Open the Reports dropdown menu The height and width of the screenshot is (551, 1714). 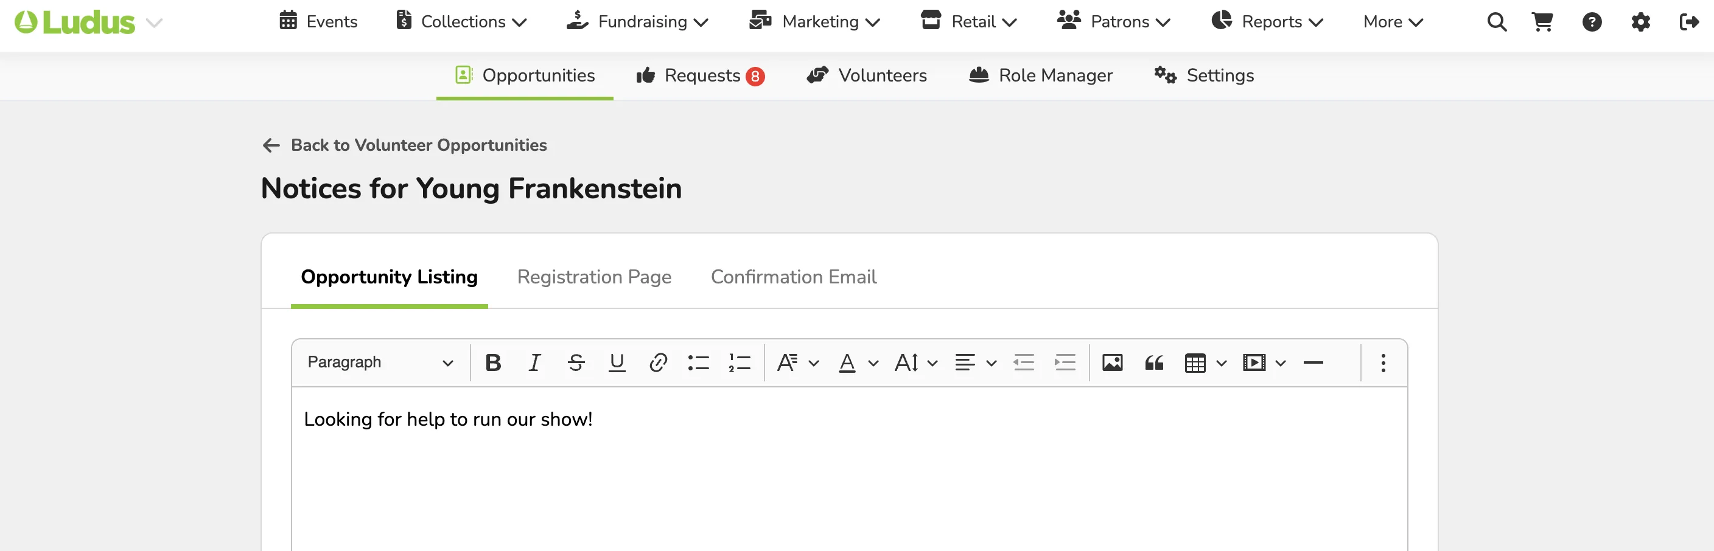(x=1267, y=21)
